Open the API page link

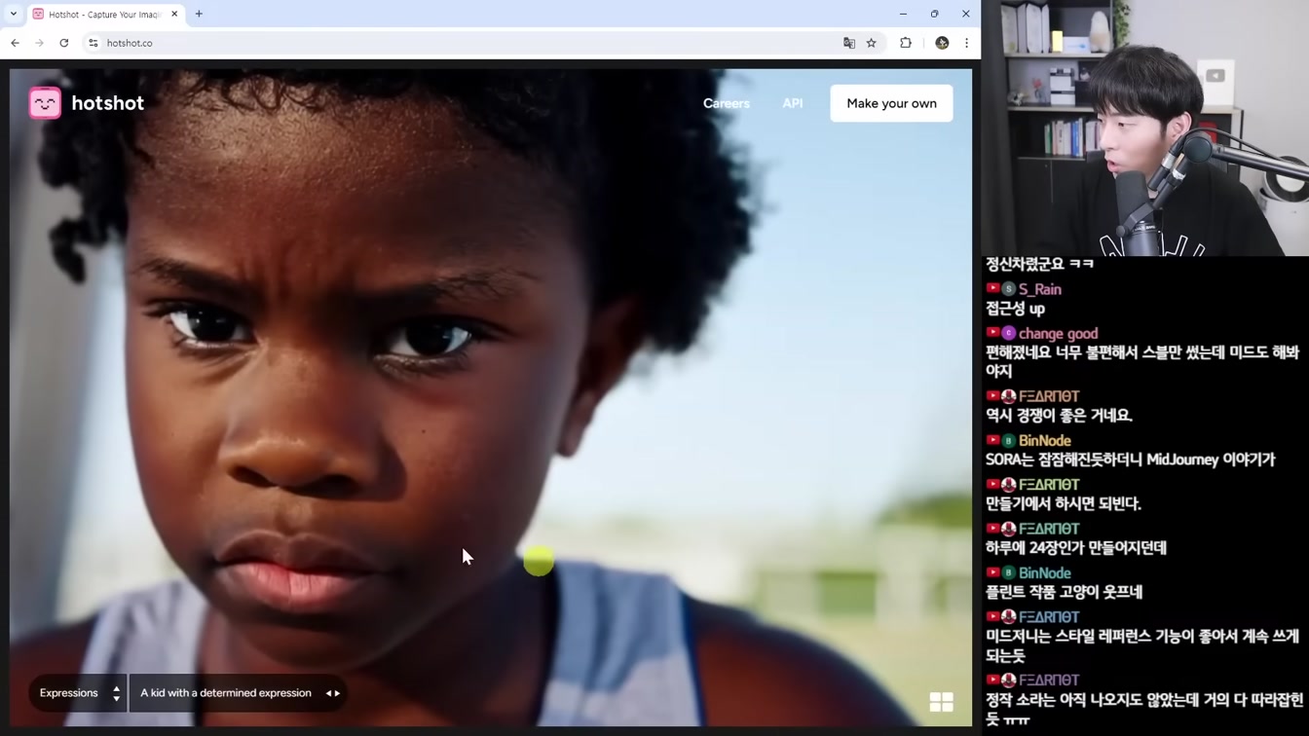(793, 103)
